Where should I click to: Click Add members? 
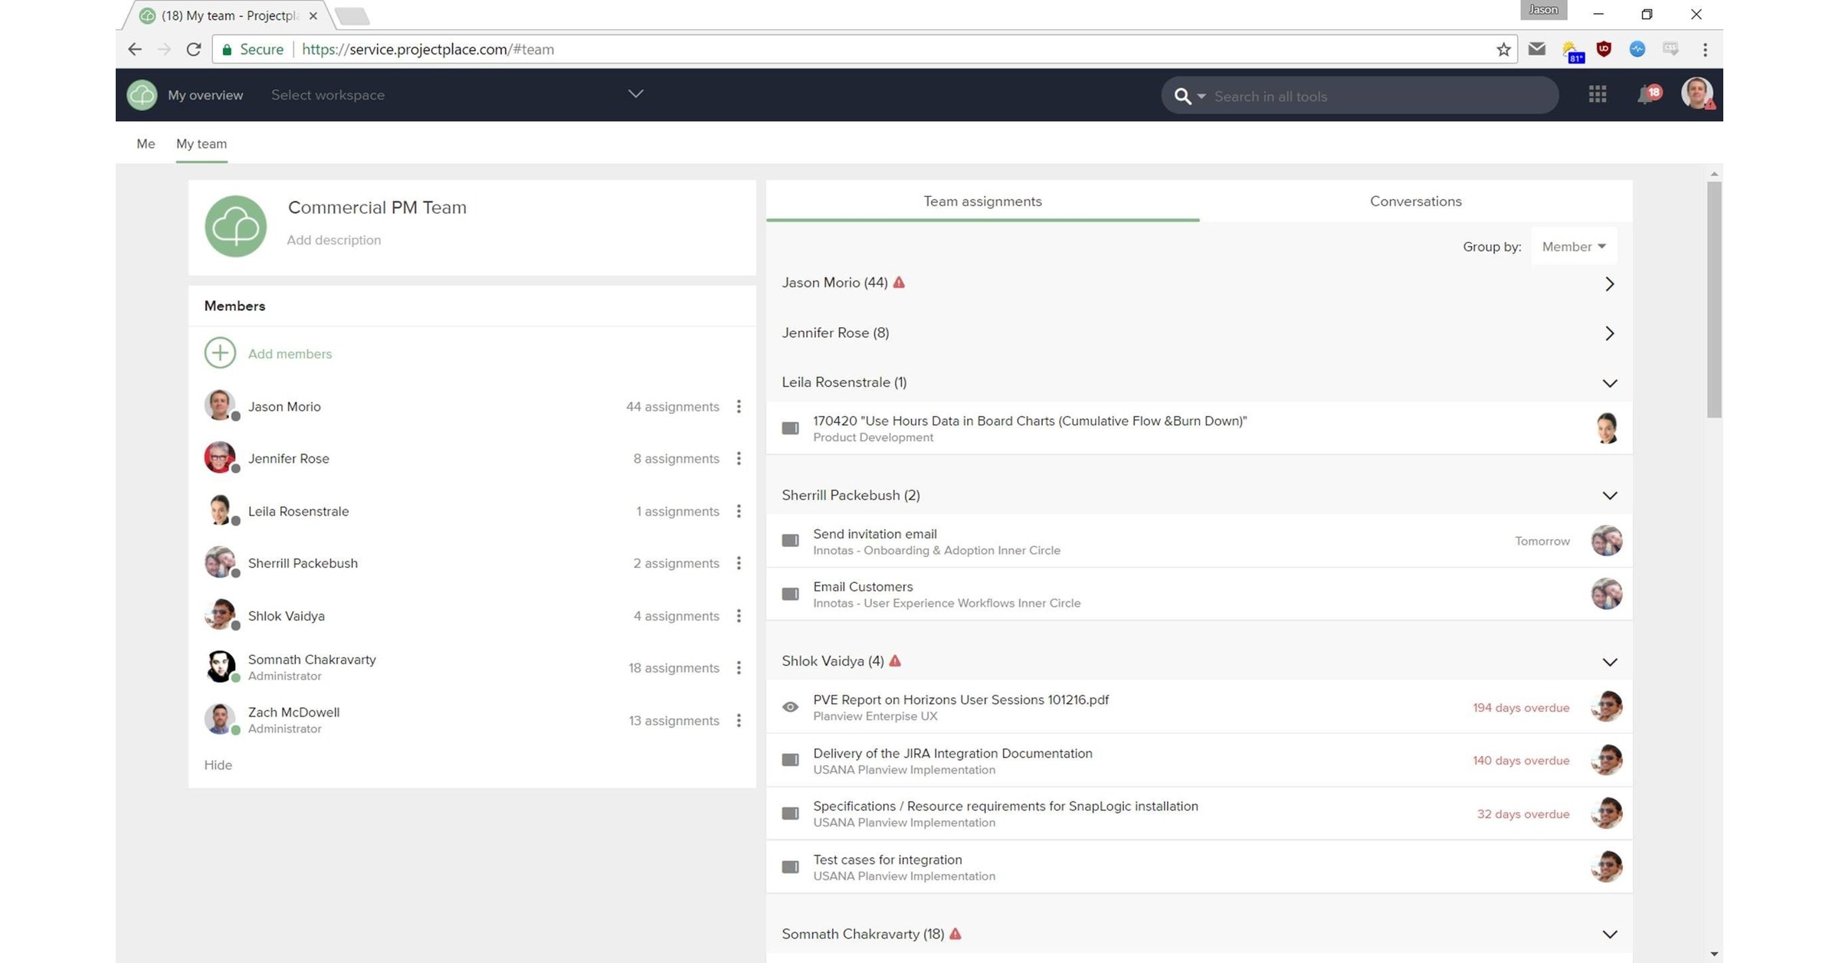point(289,353)
